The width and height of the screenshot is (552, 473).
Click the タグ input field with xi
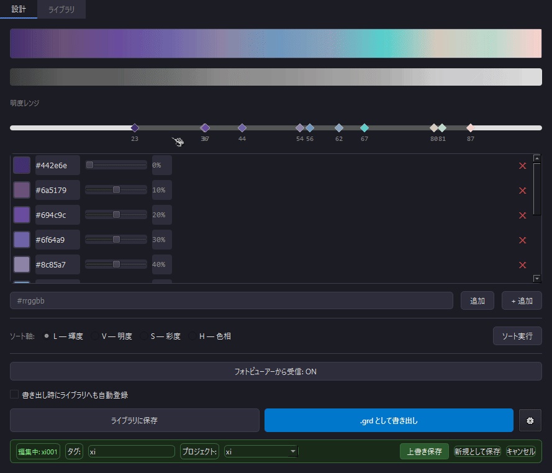coord(131,451)
